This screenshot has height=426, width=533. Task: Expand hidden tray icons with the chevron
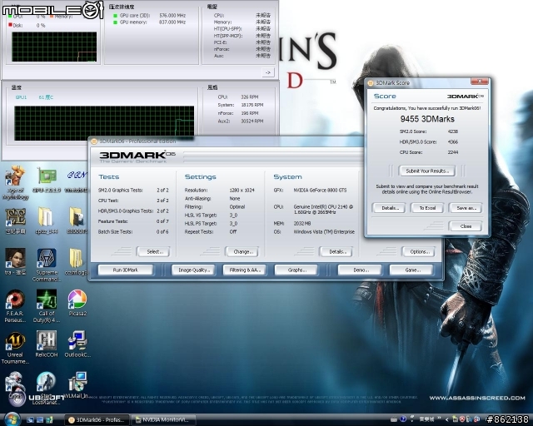pyautogui.click(x=447, y=419)
